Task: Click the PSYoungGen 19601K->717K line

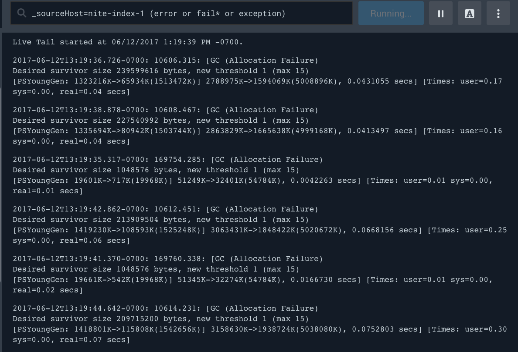Action: pyautogui.click(x=253, y=181)
